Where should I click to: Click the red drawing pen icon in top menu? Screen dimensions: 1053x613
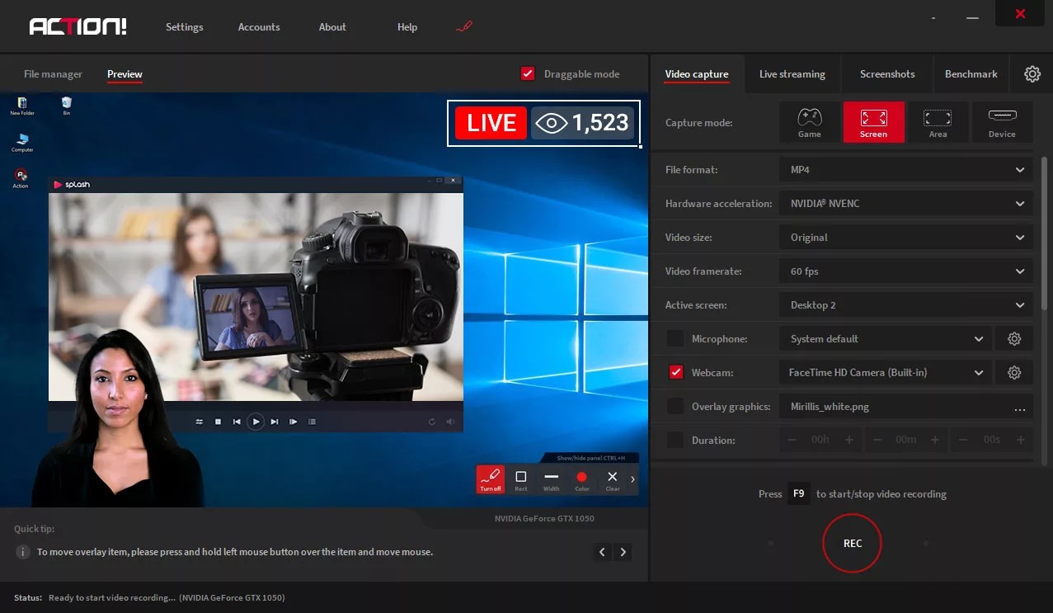(464, 27)
